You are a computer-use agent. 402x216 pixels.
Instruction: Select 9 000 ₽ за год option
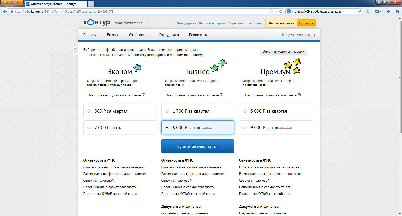point(276,127)
